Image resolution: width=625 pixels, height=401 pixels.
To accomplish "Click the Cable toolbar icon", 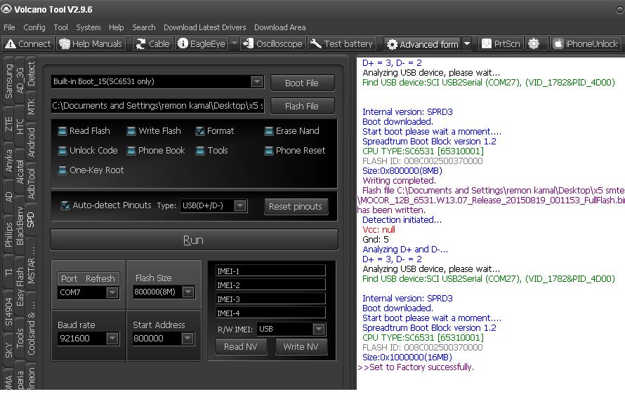I will pos(152,43).
